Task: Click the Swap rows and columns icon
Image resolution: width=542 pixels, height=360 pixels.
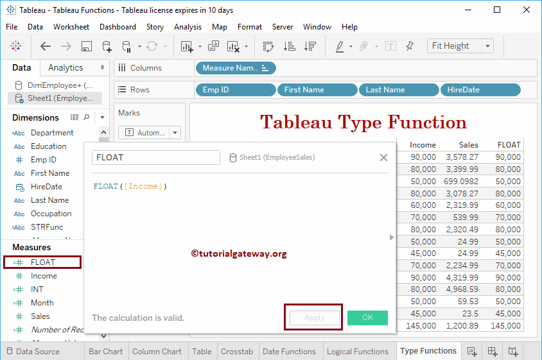Action: (x=268, y=46)
